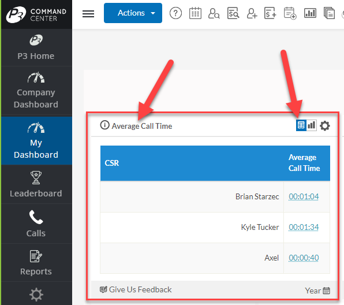Click the add customer icon

252,13
